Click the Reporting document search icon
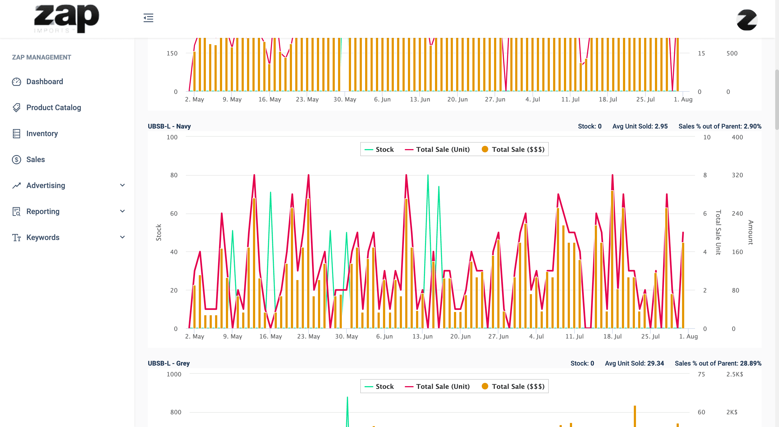This screenshot has width=779, height=427. coord(16,212)
